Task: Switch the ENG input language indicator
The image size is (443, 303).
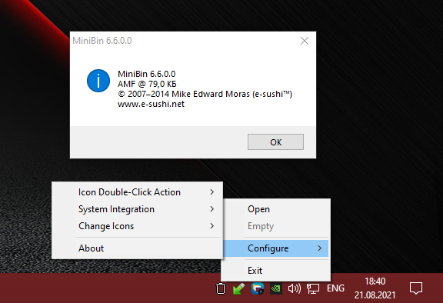Action: point(335,288)
